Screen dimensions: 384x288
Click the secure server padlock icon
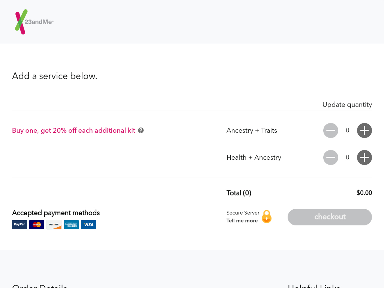(x=266, y=217)
